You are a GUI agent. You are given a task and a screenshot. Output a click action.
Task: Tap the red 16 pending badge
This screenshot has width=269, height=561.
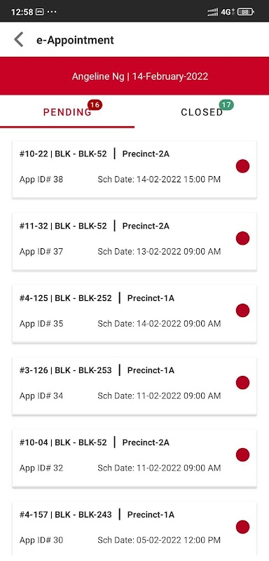95,104
